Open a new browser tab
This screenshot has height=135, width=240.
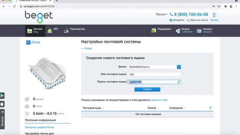[57, 1]
